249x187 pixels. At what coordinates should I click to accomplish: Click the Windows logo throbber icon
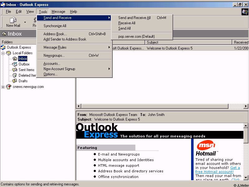[245, 12]
